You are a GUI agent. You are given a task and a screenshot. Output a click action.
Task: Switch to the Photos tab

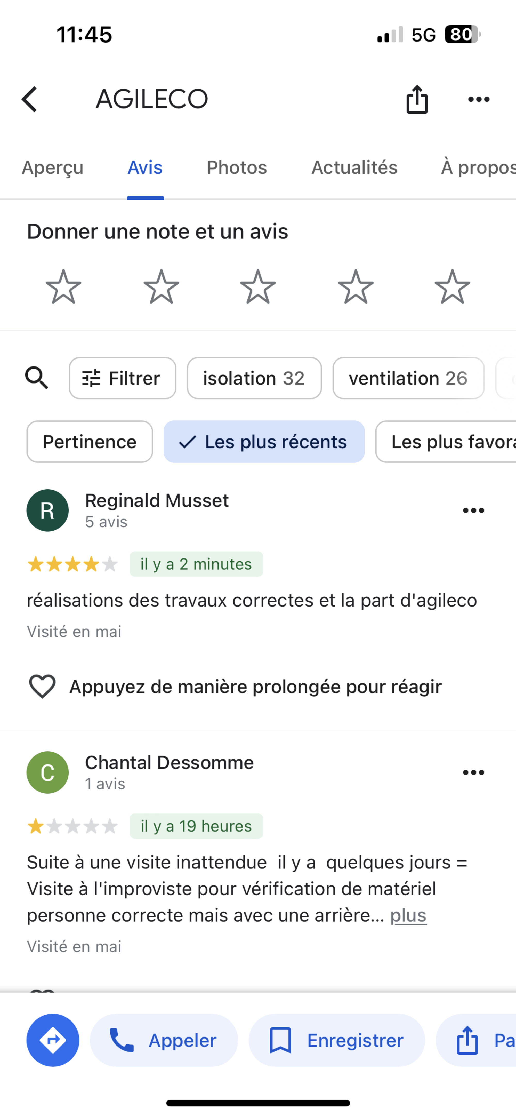click(x=237, y=167)
